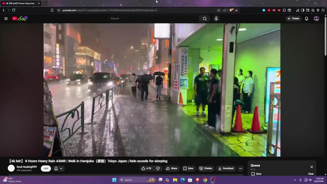Screen dimensions: 327x184
Task: Open Windows Start menu
Action: (x=114, y=180)
